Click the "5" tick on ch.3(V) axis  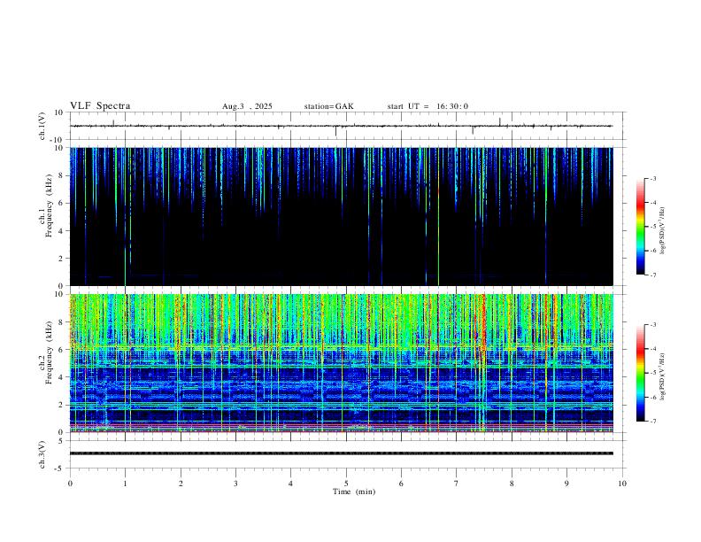click(61, 441)
